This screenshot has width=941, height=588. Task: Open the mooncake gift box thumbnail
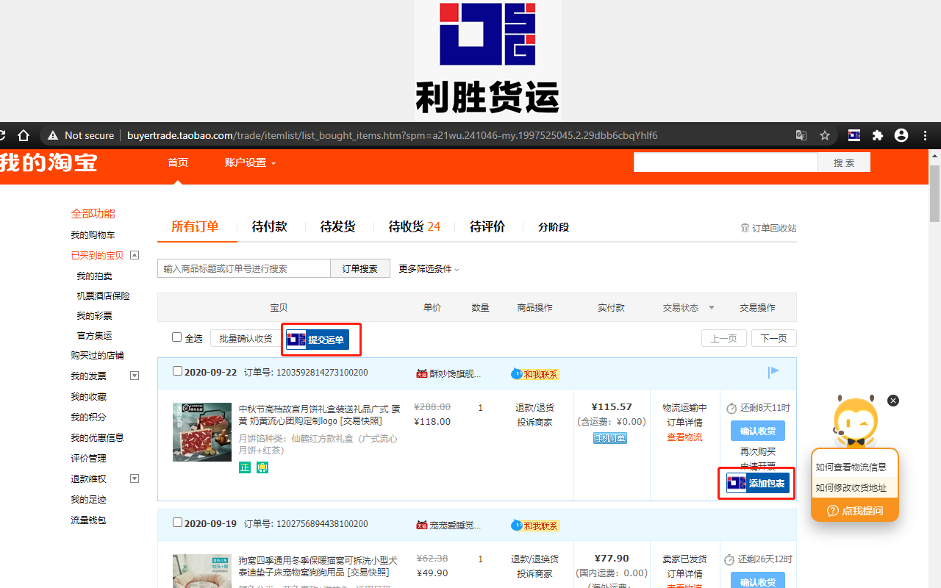pos(202,432)
